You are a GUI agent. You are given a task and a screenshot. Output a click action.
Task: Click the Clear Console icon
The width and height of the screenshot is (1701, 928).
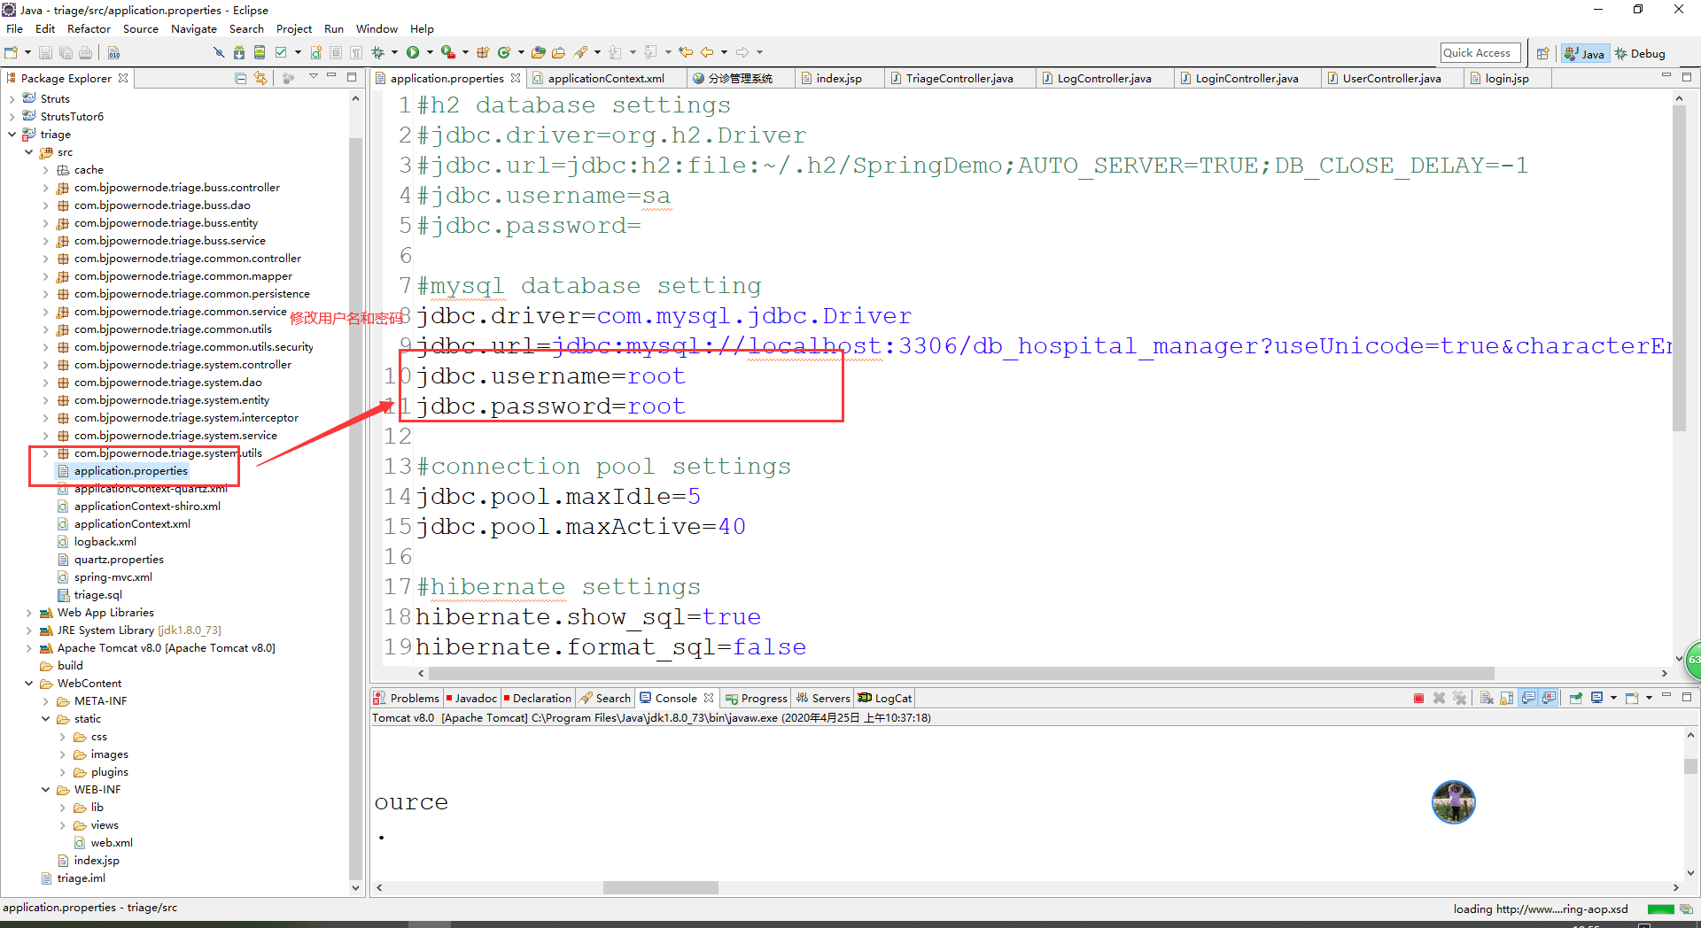click(x=1487, y=698)
